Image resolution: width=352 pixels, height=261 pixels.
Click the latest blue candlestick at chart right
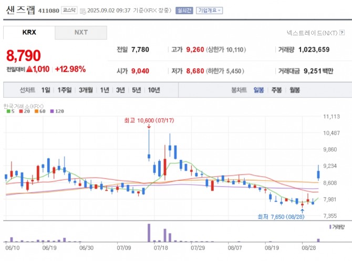tap(318, 175)
